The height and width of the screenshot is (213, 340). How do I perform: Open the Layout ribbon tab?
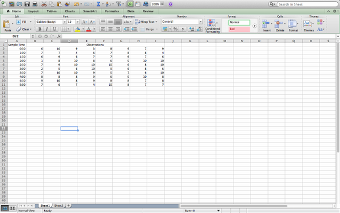click(33, 11)
